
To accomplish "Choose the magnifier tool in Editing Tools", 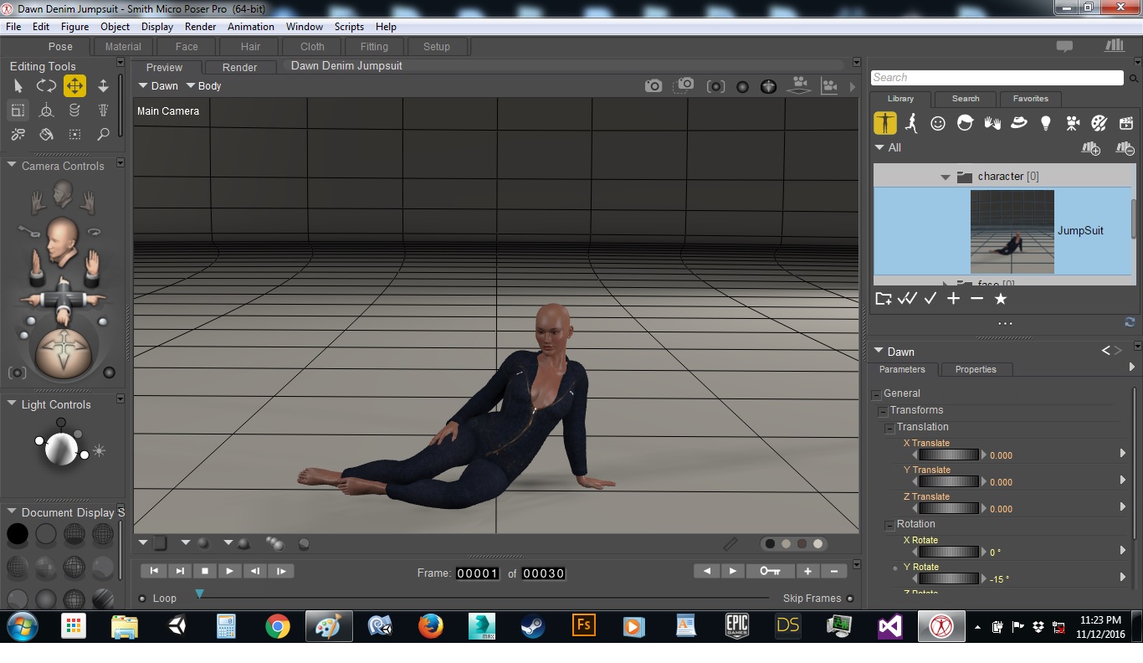I will point(103,134).
